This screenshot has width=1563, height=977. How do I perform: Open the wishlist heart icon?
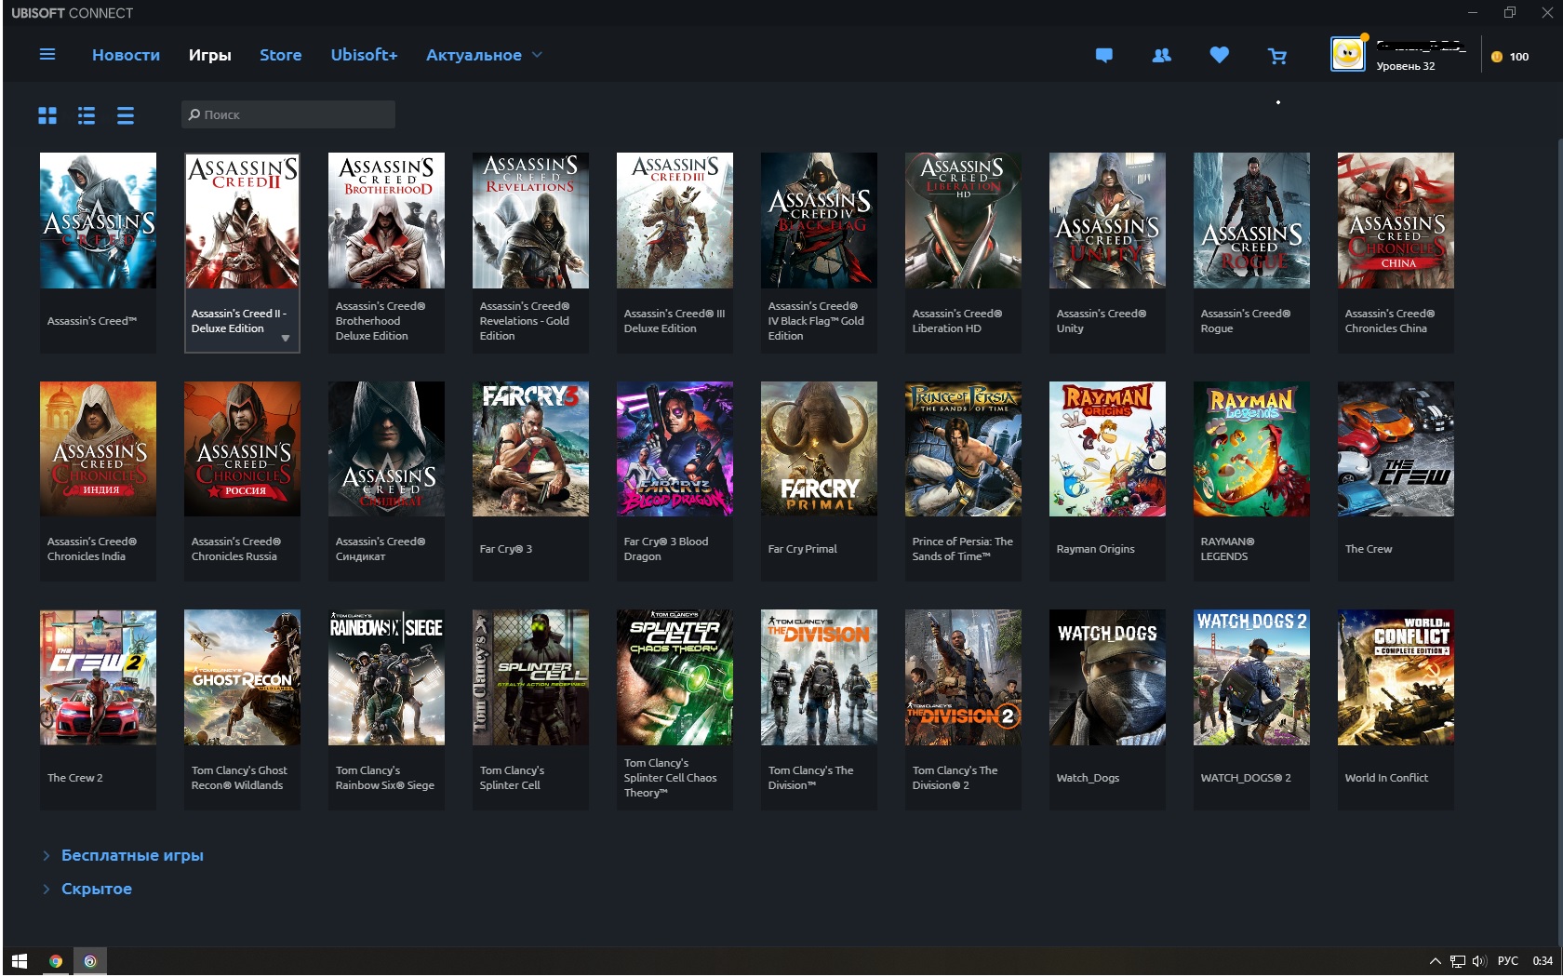1218,56
